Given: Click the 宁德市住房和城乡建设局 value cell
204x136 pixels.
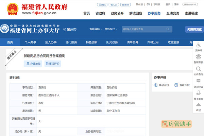Looking at the screenshot, I should tap(125, 103).
